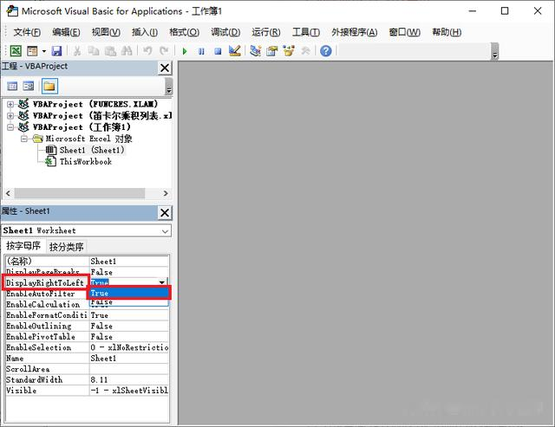This screenshot has height=427, width=555.
Task: Click the View Microsoft Excel toolbar icon
Action: [x=16, y=51]
